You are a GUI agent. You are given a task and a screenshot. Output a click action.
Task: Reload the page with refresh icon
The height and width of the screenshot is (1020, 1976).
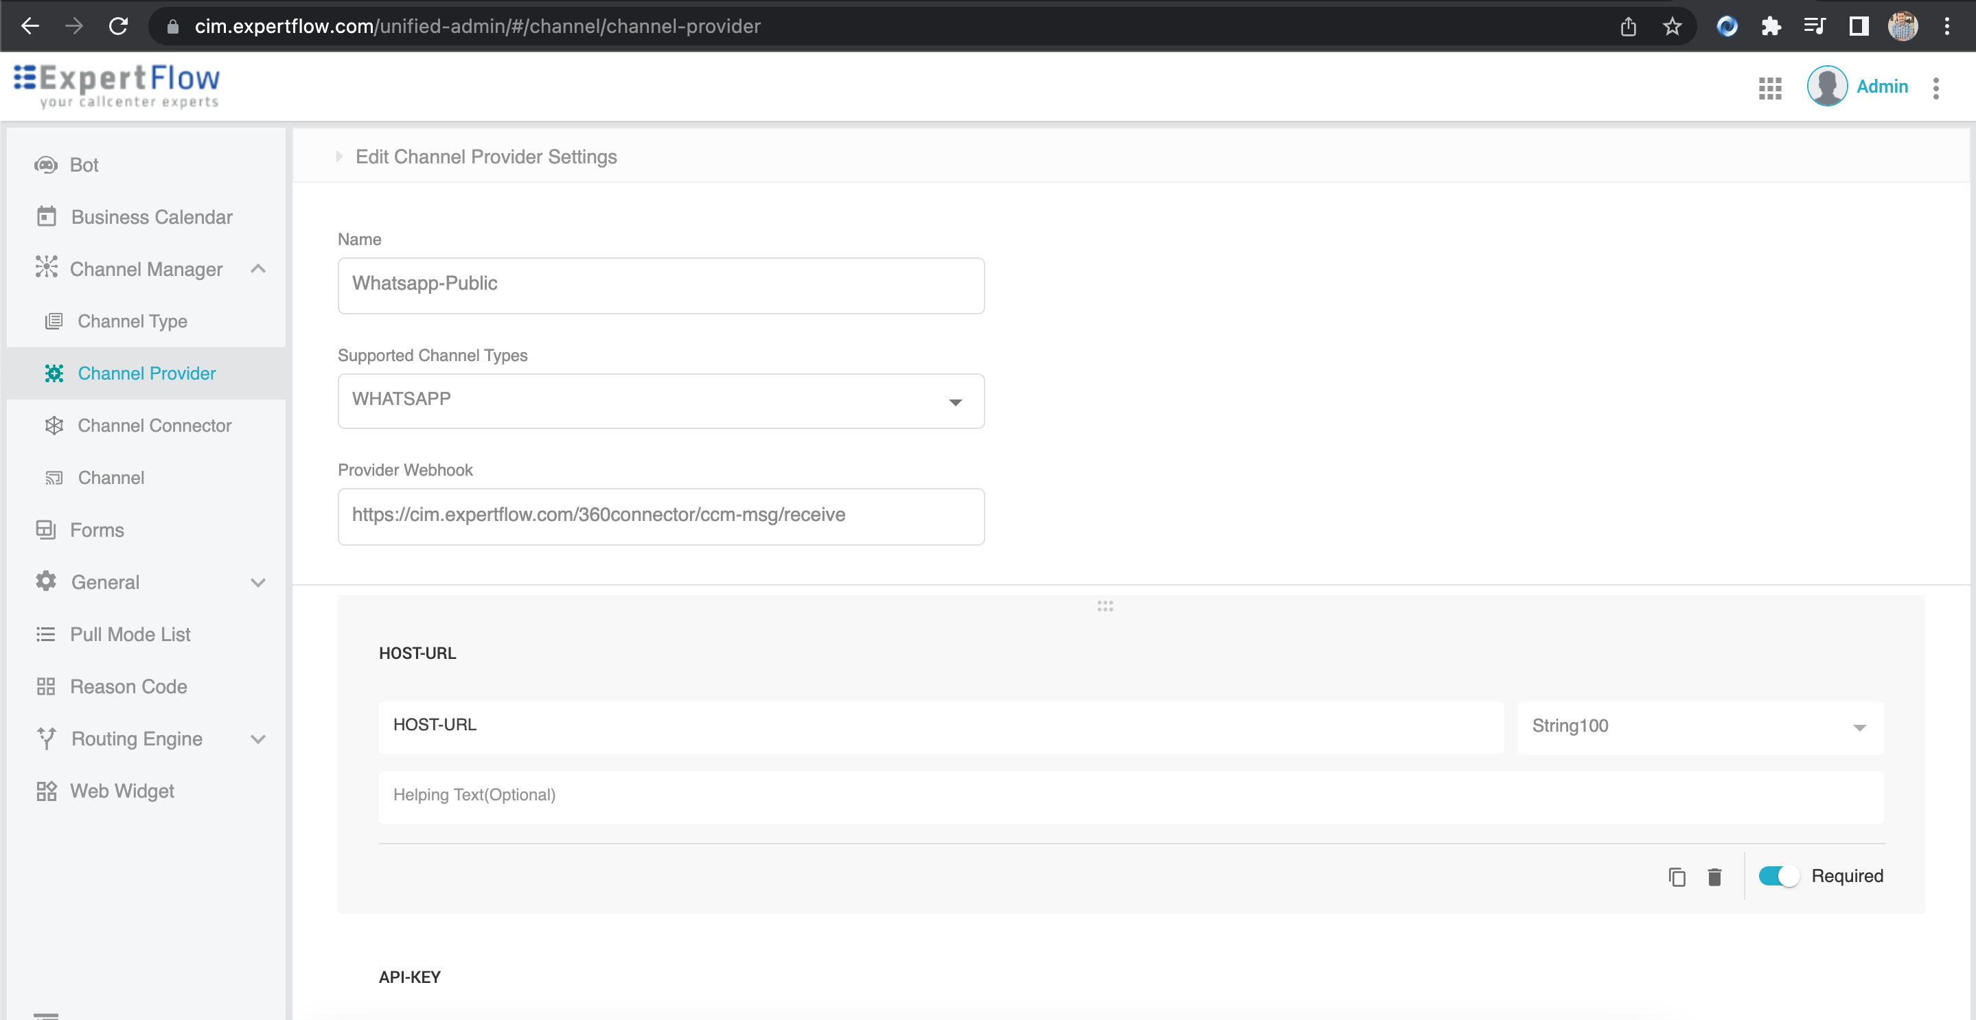pyautogui.click(x=118, y=27)
